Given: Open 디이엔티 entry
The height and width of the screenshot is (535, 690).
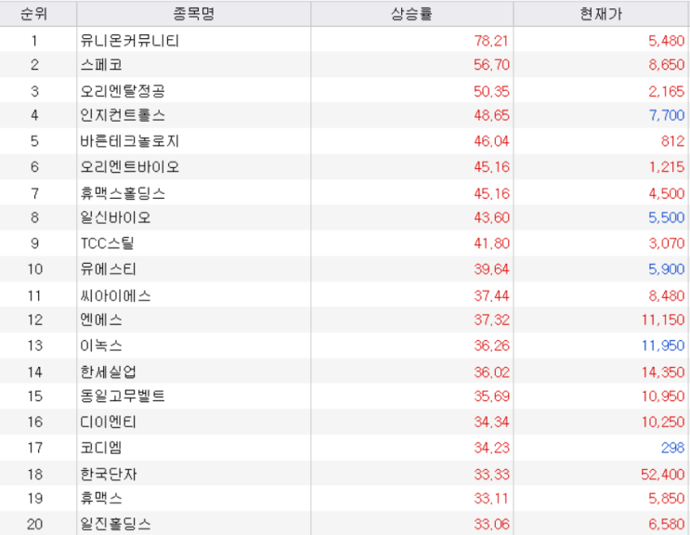Looking at the screenshot, I should (109, 422).
